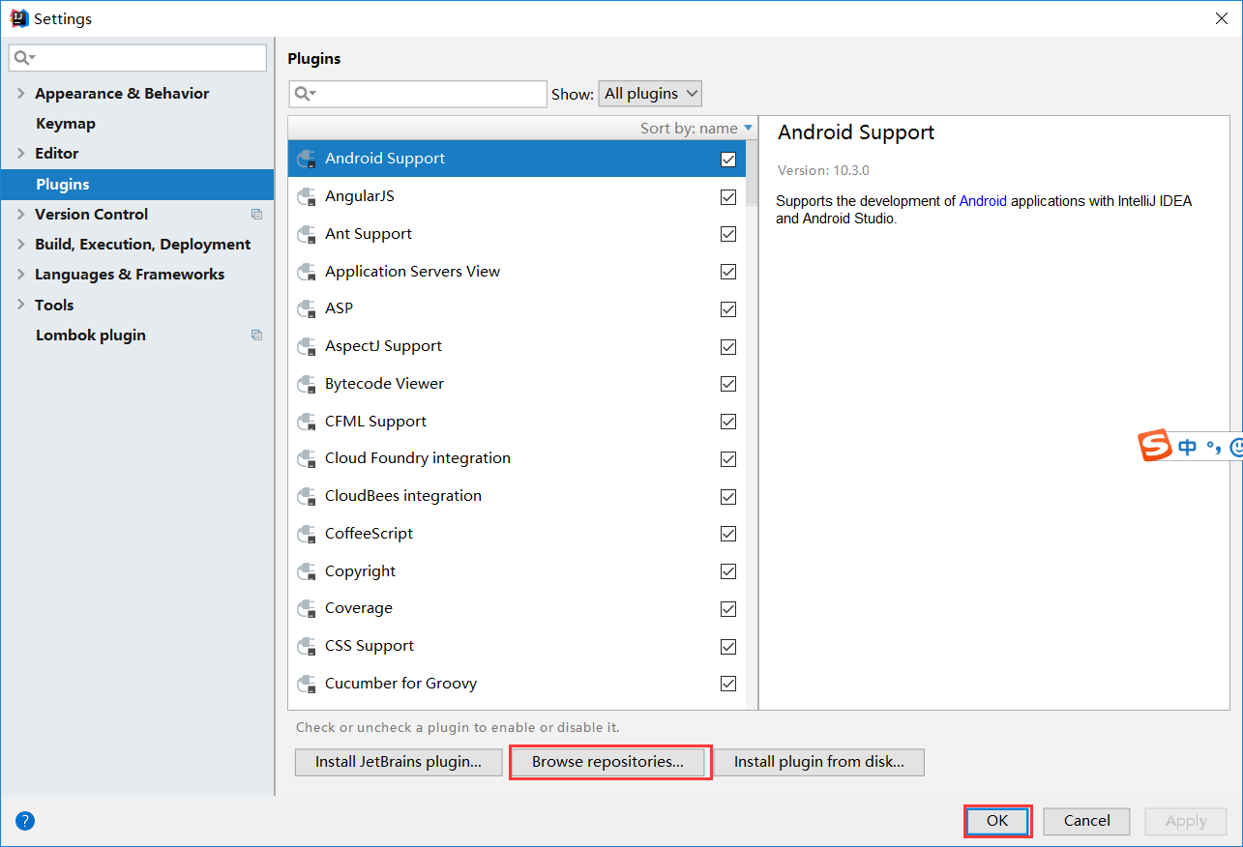The image size is (1243, 847).
Task: Expand the Version Control node
Action: (x=21, y=215)
